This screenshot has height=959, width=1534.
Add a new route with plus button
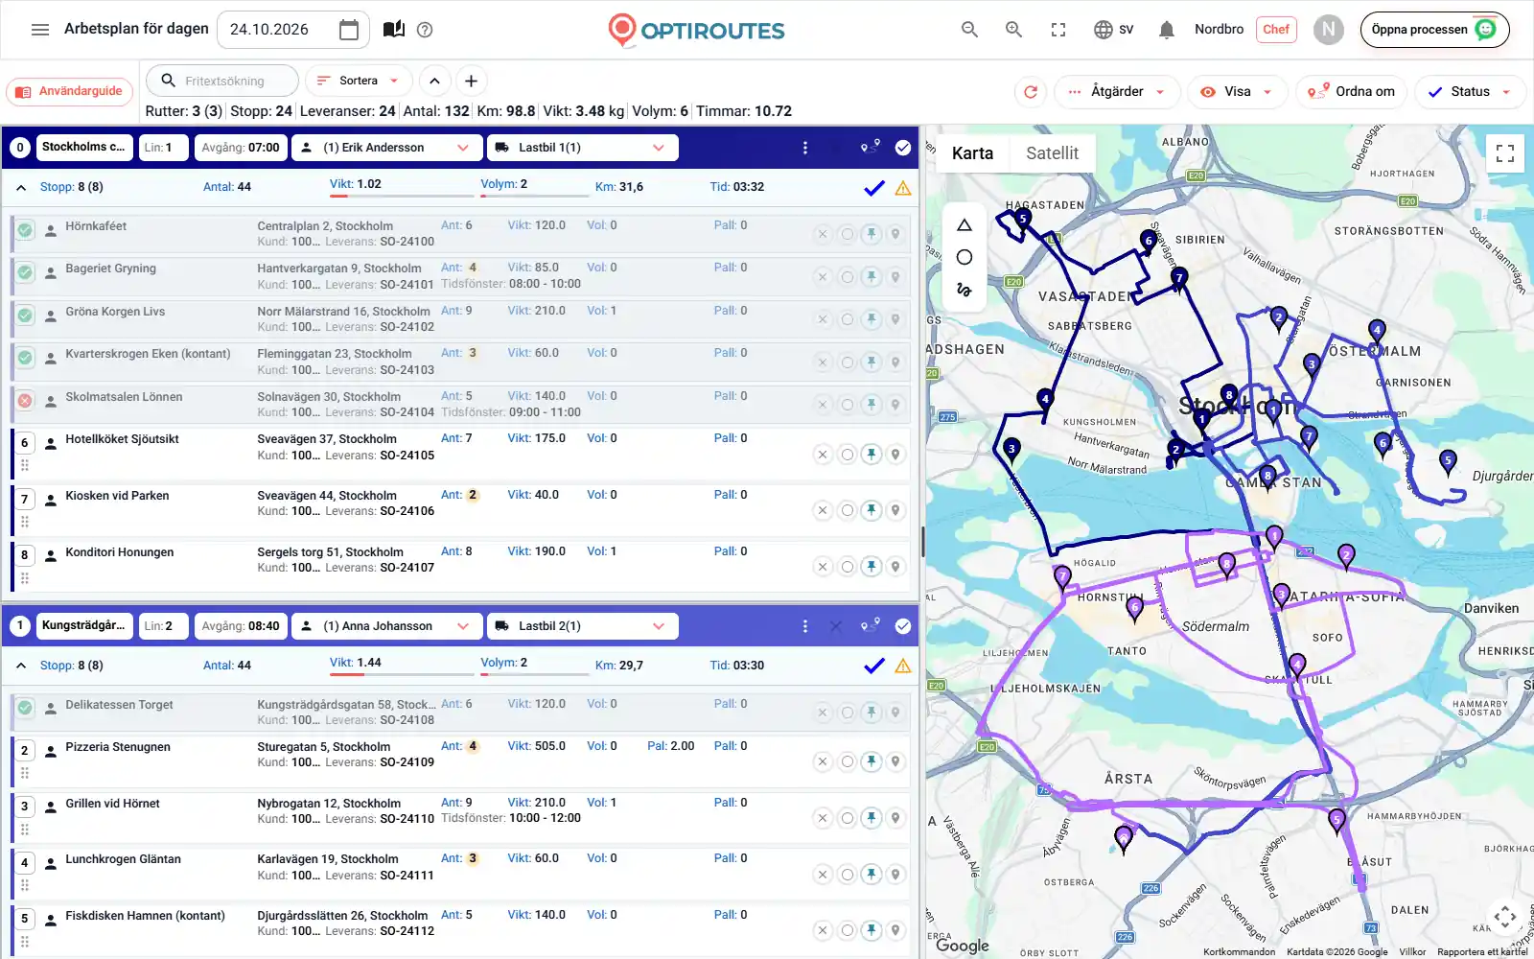[471, 81]
